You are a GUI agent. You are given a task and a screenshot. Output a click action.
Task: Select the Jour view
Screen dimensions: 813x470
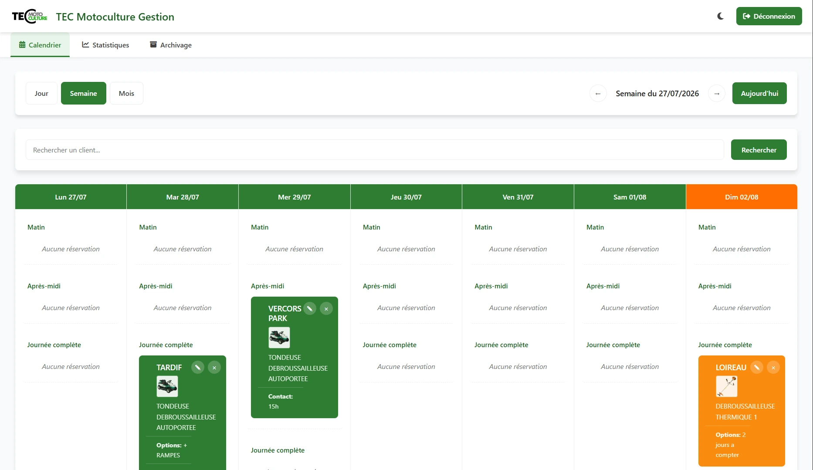click(41, 93)
